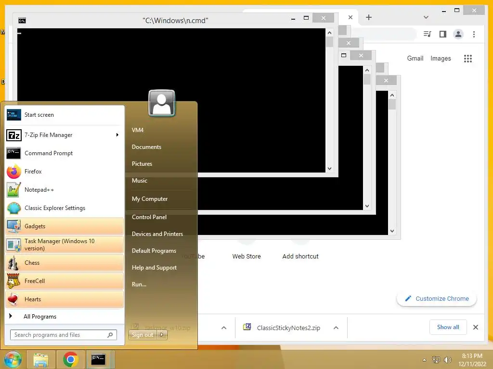Switch to Chrome in the taskbar
The width and height of the screenshot is (493, 369).
coord(70,359)
